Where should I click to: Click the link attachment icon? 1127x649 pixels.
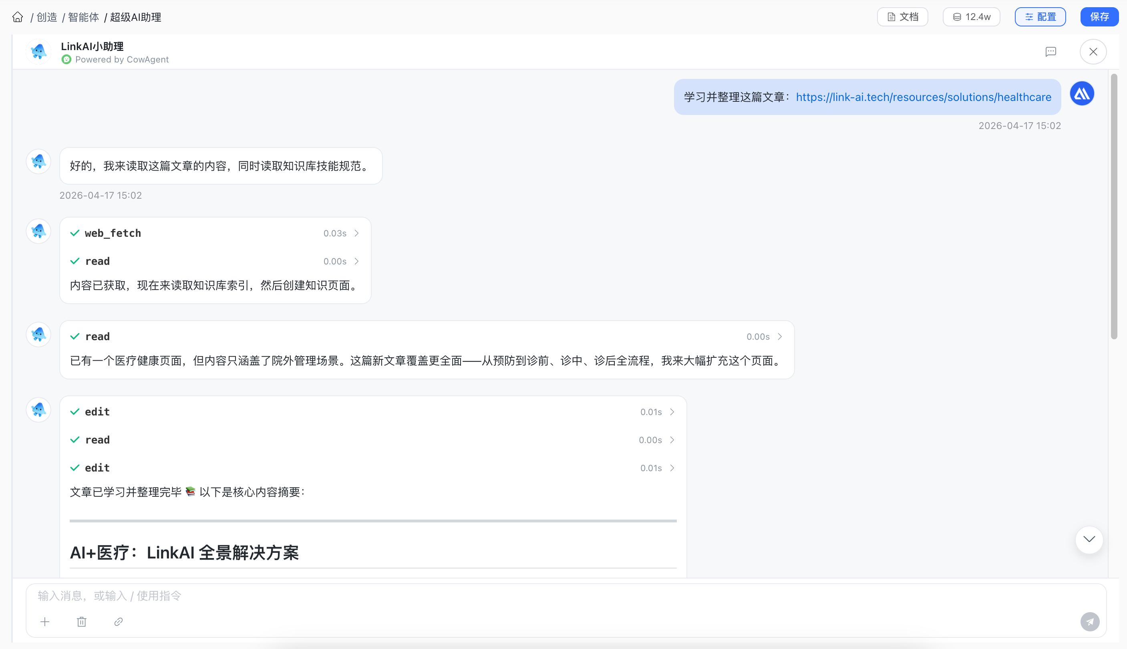point(118,621)
